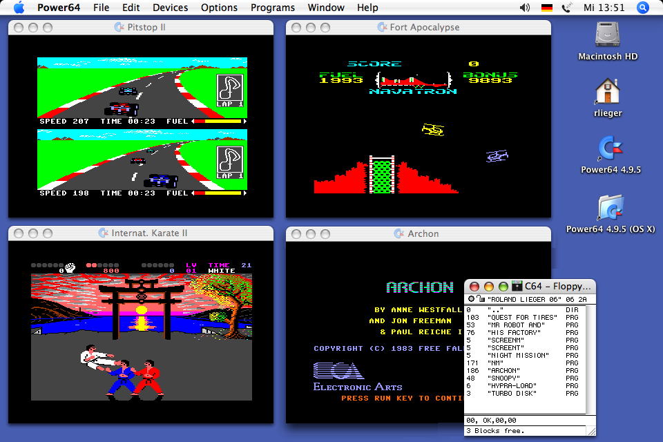Viewport: 663px width, 442px height.
Task: Open the German flag input menu
Action: click(x=547, y=8)
